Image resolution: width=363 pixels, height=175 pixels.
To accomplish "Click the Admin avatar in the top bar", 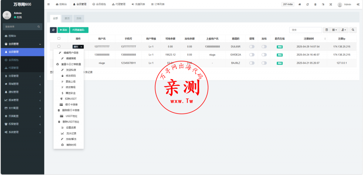I will click(340, 4).
